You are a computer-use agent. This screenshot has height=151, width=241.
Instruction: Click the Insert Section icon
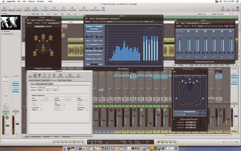click(x=72, y=9)
